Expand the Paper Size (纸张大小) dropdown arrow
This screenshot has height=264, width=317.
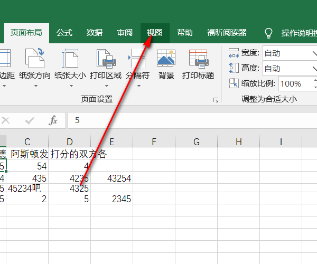coord(71,86)
